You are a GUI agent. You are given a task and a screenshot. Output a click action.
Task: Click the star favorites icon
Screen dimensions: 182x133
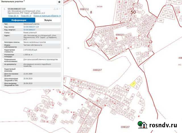[x=59, y=2]
